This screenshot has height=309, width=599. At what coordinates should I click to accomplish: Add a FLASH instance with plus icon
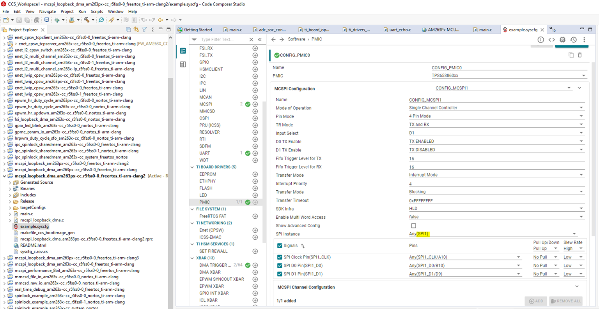255,188
